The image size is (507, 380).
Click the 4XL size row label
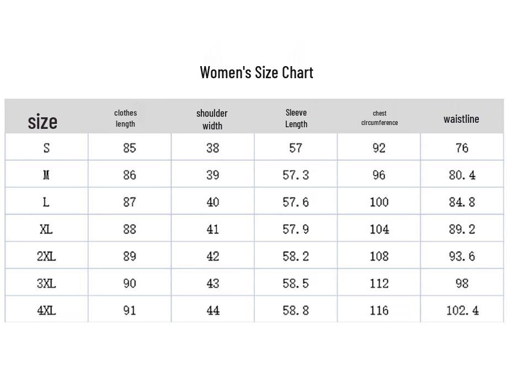[x=46, y=311]
